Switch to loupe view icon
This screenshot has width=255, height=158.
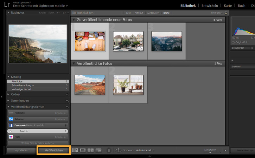click(83, 150)
